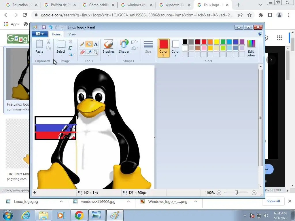Viewport: 295px width, 221px height.
Task: Click the Save icon in Paint title bar
Action: [x=44, y=27]
